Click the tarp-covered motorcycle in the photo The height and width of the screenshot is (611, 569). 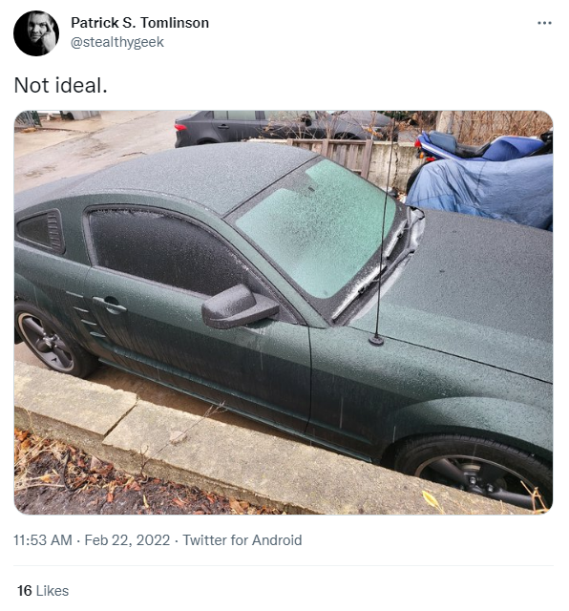click(481, 191)
